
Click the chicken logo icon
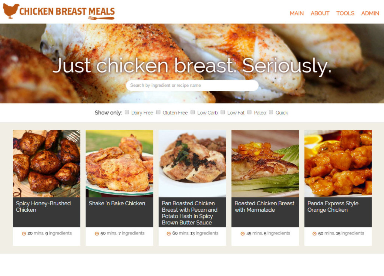pos(11,11)
